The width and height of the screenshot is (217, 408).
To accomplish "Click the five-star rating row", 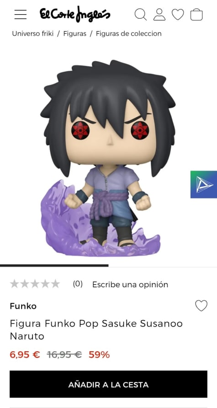I will [x=35, y=284].
